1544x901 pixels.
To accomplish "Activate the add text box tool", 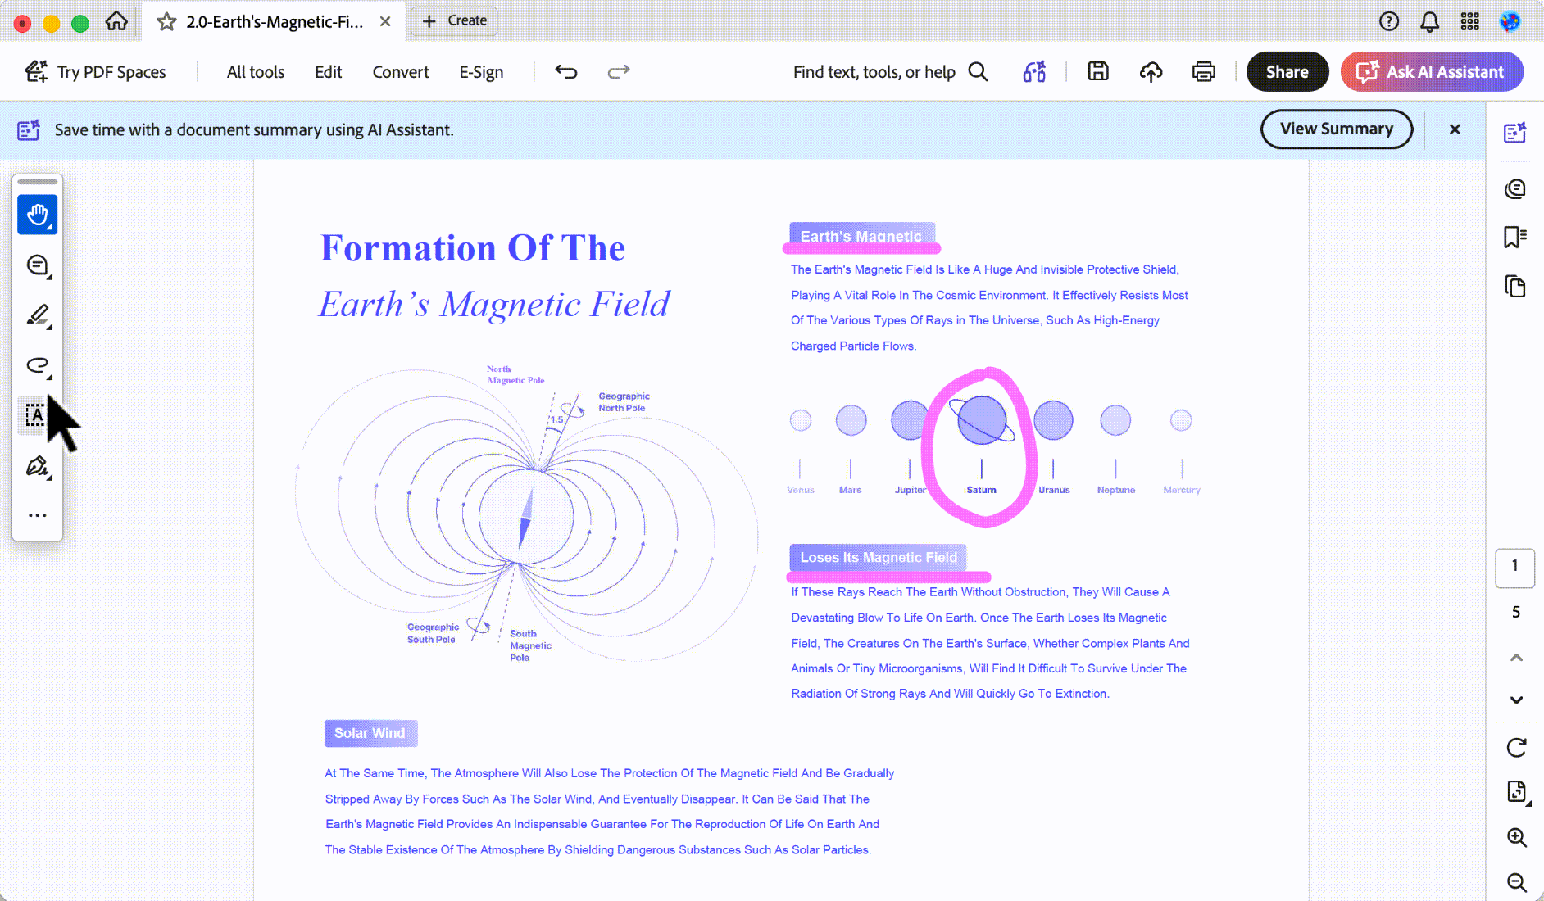I will (35, 415).
